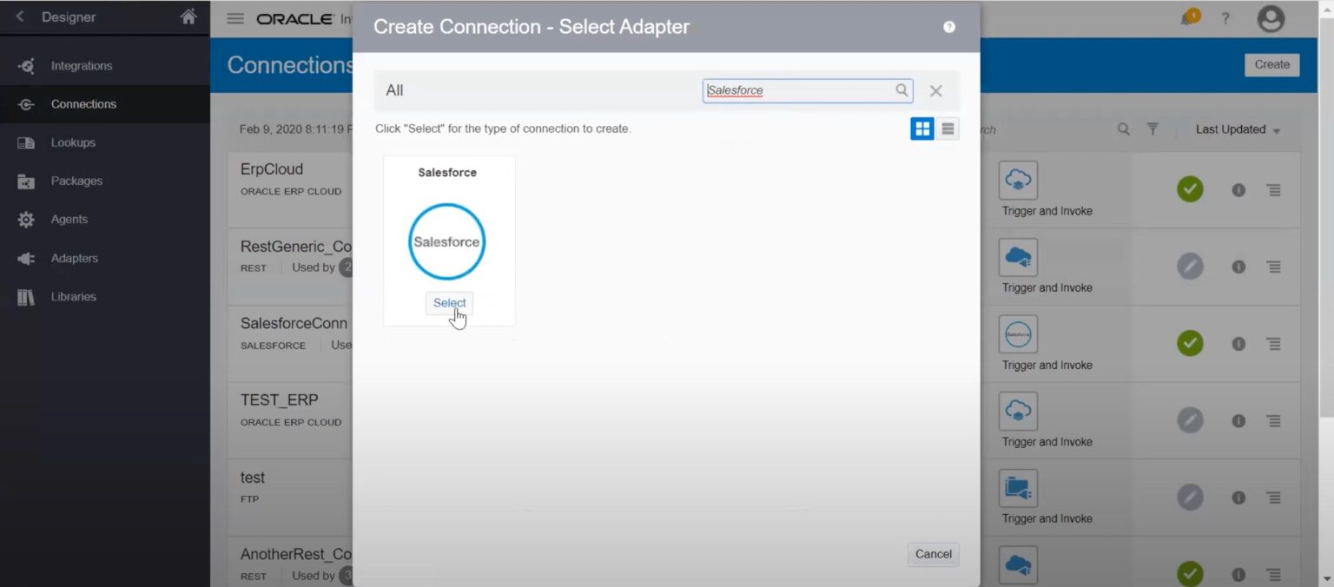The image size is (1334, 587).
Task: Switch adapter results to grid view
Action: point(921,128)
